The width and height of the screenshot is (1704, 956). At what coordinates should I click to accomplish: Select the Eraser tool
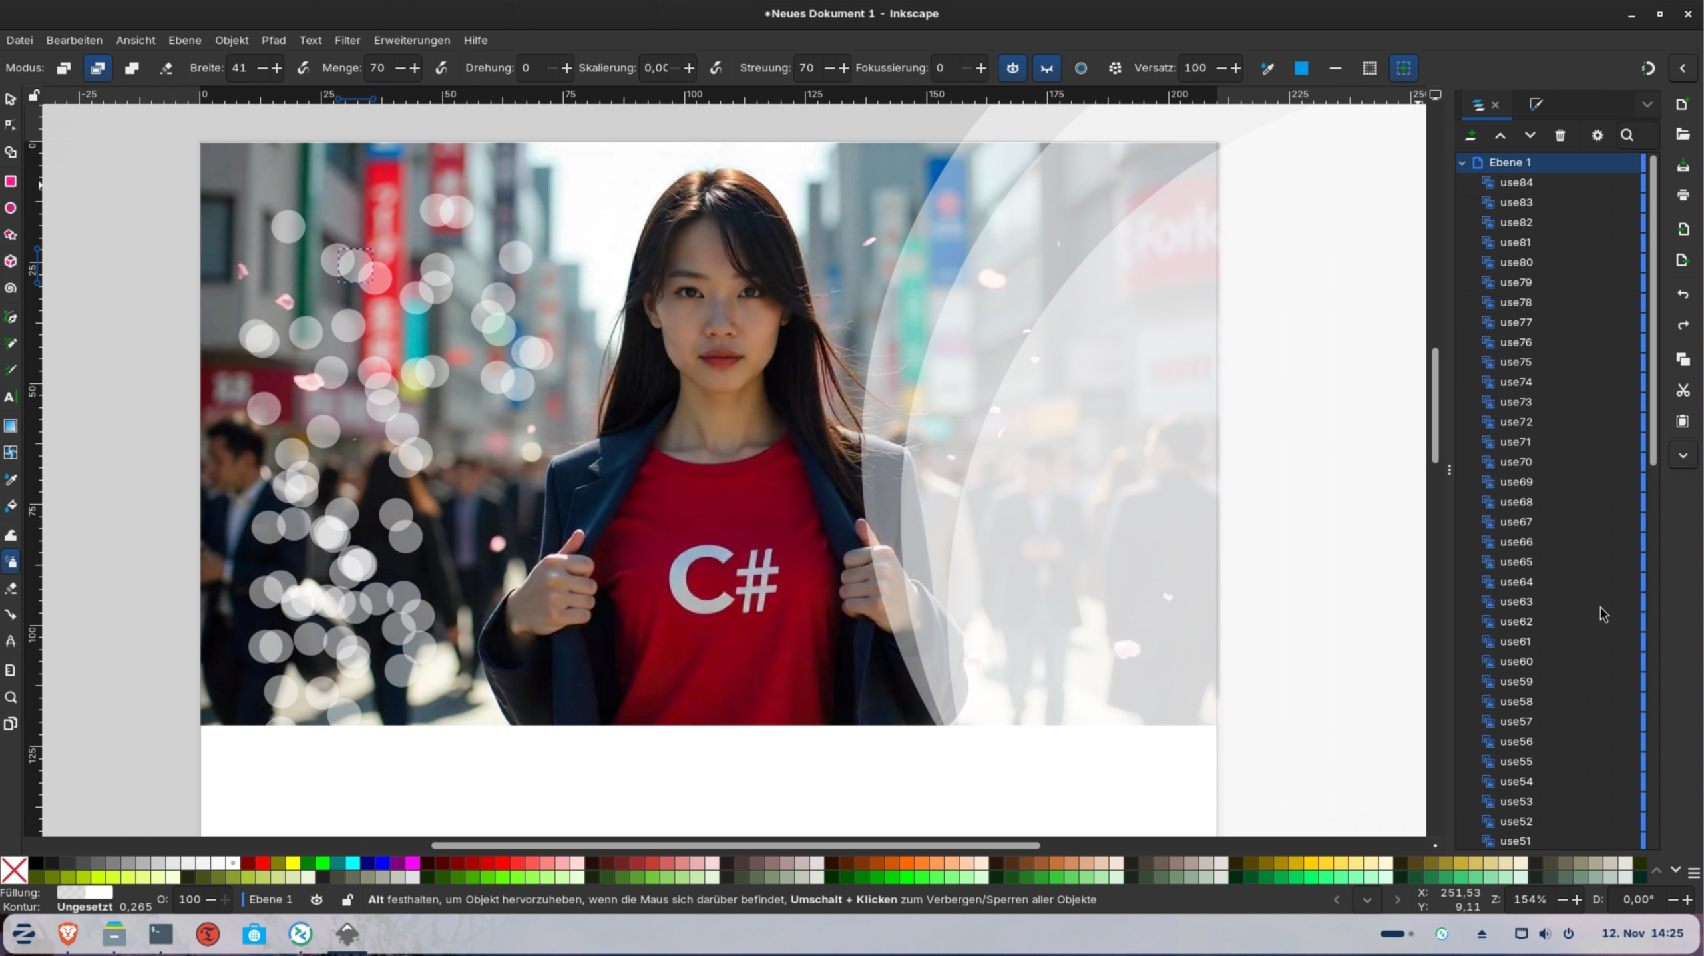pyautogui.click(x=10, y=589)
